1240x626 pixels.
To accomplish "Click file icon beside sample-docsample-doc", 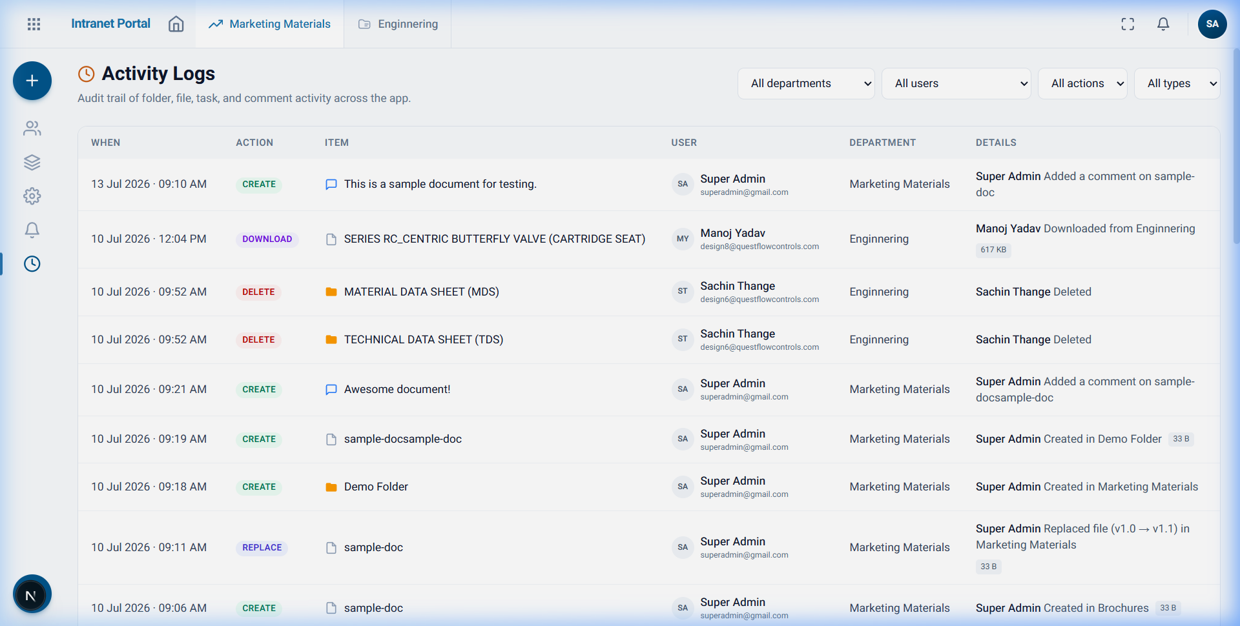I will (x=331, y=439).
